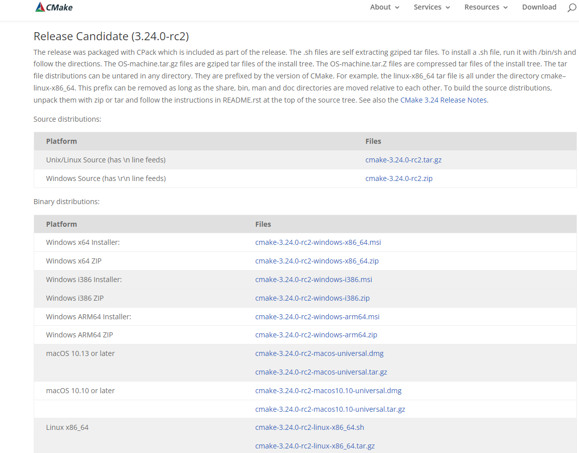The width and height of the screenshot is (579, 453).
Task: Click the source table 'Files' header
Action: (373, 141)
